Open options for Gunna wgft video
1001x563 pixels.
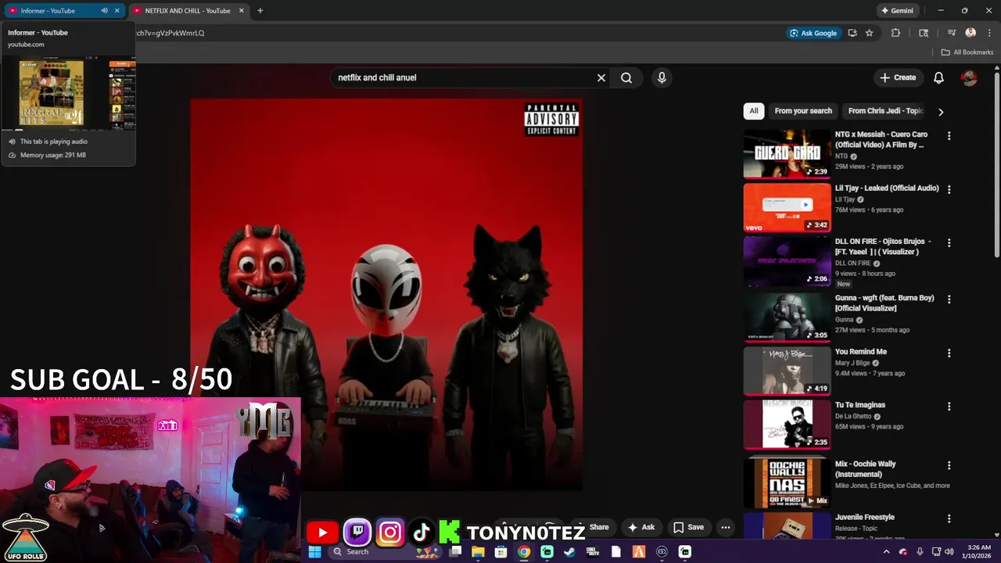point(949,299)
